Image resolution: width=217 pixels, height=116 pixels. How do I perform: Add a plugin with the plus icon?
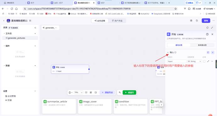[35, 46]
